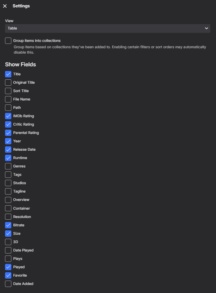This screenshot has height=293, width=216.
Task: Disable the IMDb Rating field
Action: [8, 116]
